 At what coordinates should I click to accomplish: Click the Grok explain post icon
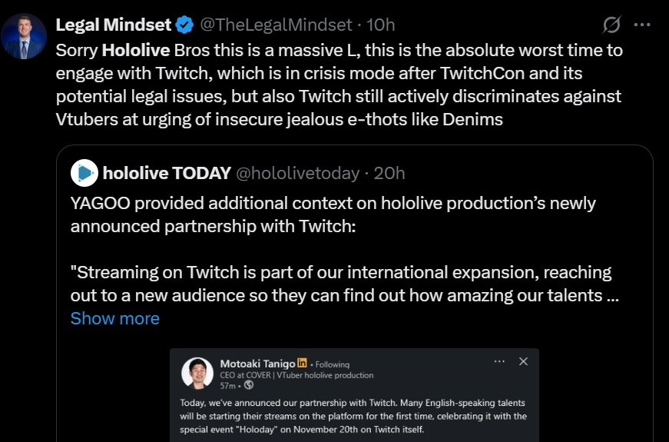point(611,25)
